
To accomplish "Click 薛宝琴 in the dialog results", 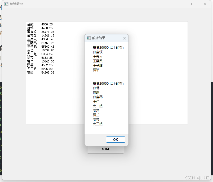I will (98, 97).
